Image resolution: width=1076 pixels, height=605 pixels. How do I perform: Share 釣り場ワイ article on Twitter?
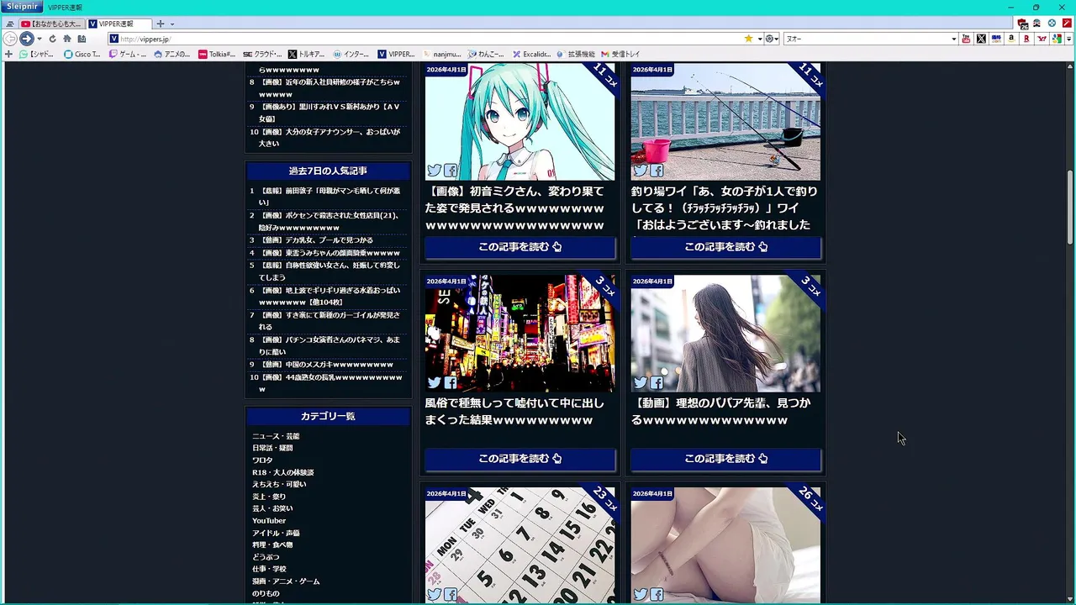tap(640, 171)
